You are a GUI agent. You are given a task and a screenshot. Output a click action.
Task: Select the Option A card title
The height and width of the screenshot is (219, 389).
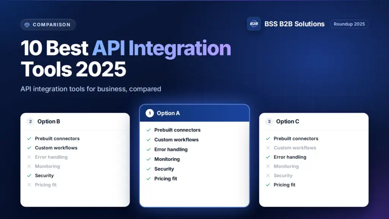point(168,113)
